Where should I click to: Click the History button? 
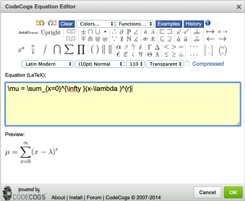click(194, 24)
